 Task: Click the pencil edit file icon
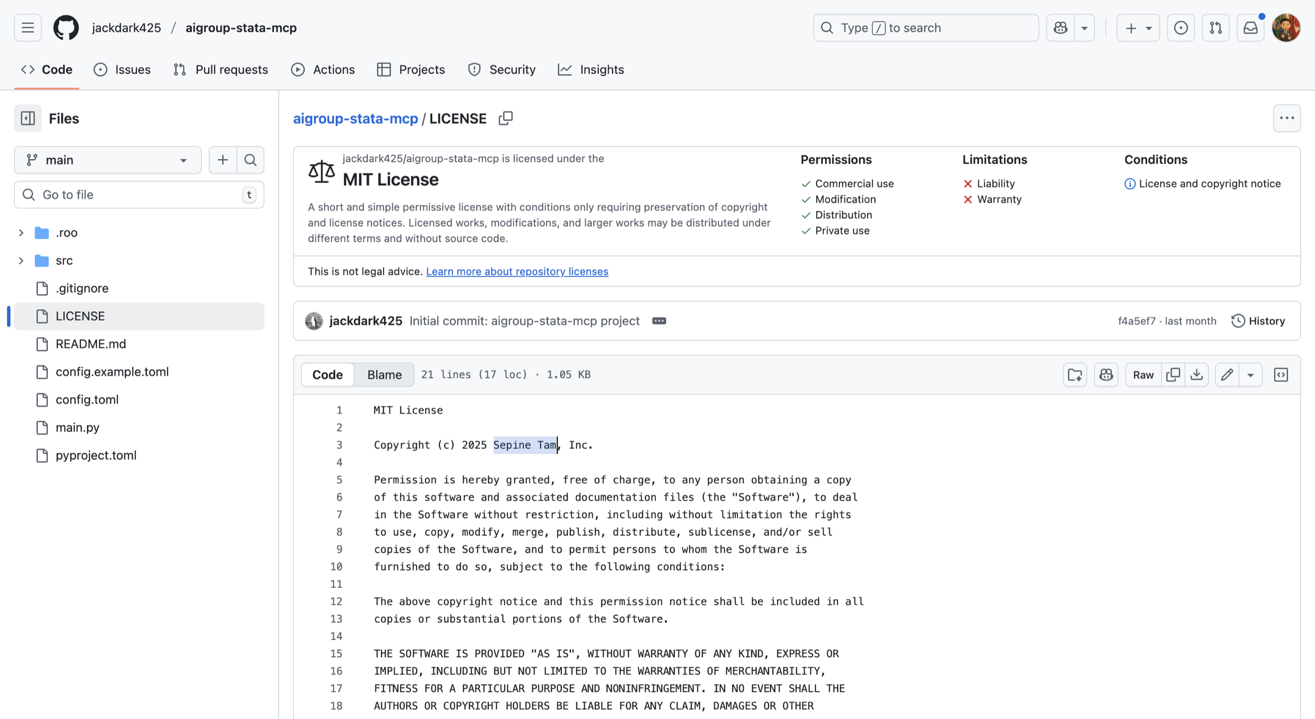(1227, 375)
